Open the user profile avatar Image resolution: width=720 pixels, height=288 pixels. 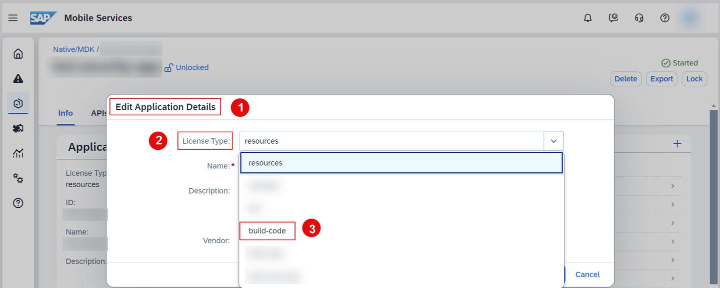pos(690,18)
